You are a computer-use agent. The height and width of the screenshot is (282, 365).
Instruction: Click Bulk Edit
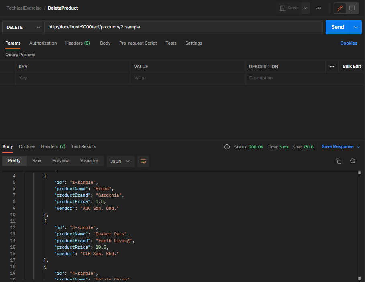tap(352, 66)
